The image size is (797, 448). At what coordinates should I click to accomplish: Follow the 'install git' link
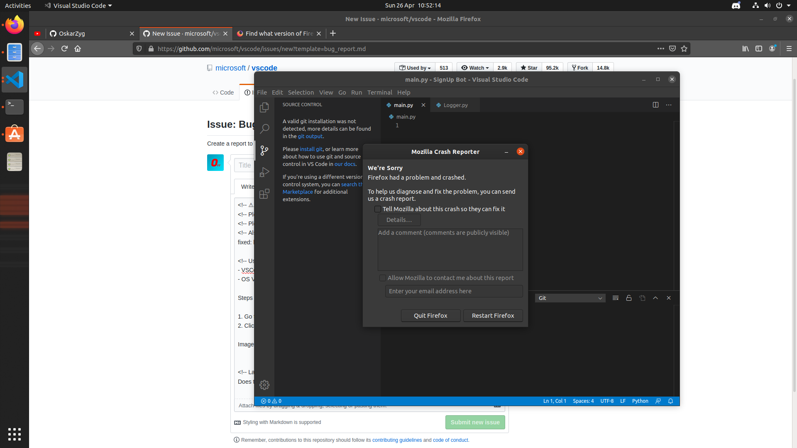pos(311,149)
